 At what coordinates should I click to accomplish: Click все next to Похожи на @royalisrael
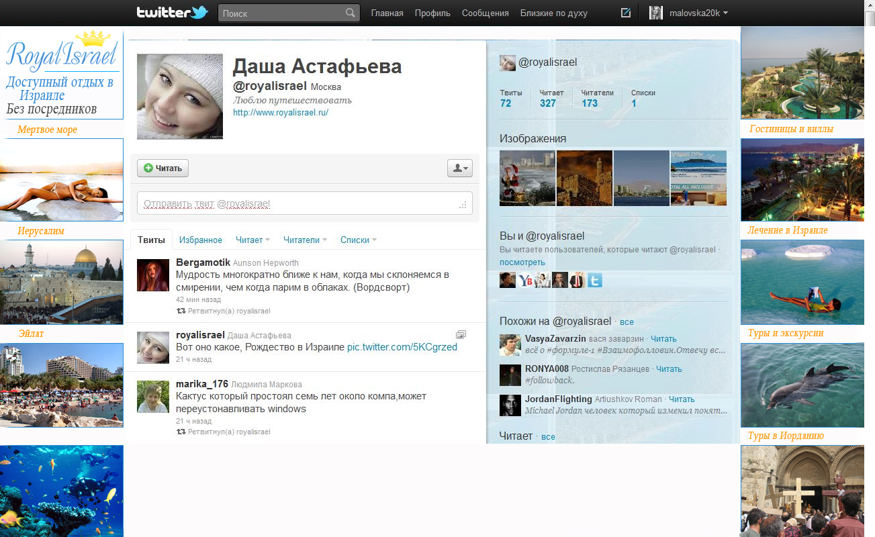tap(627, 322)
